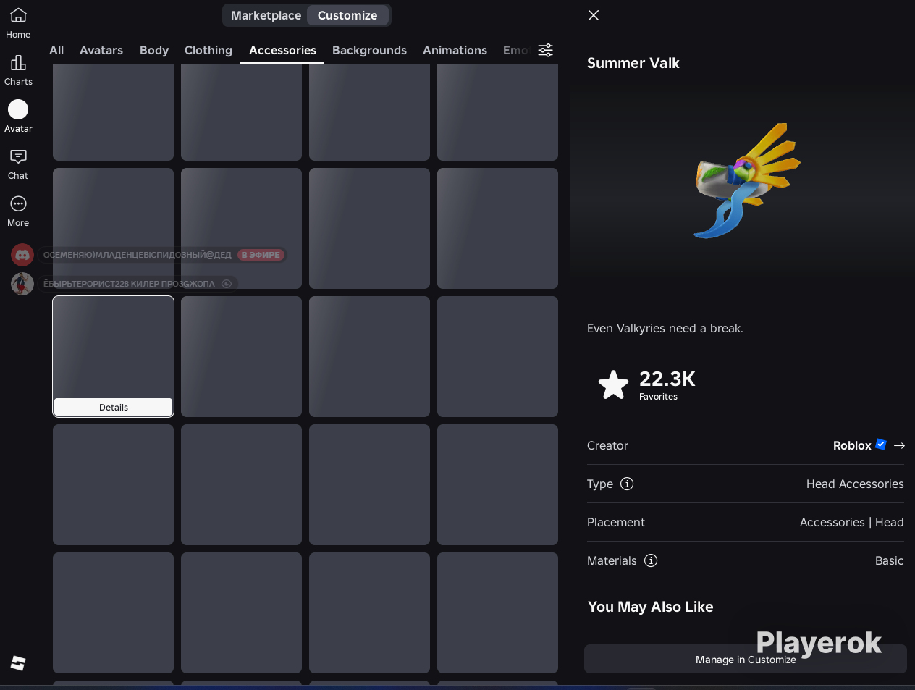Viewport: 915px width, 690px height.
Task: Open the Home sidebar icon
Action: (18, 15)
